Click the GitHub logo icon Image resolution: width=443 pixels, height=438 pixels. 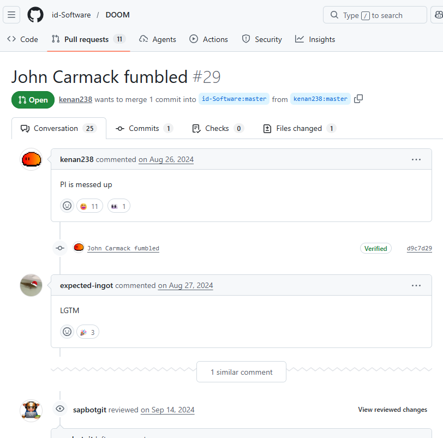[35, 15]
